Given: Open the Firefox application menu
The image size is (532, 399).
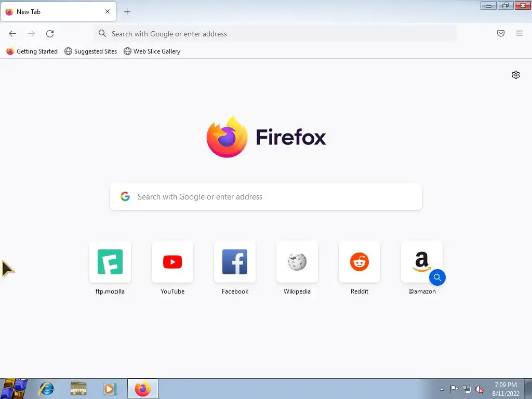Looking at the screenshot, I should (520, 33).
